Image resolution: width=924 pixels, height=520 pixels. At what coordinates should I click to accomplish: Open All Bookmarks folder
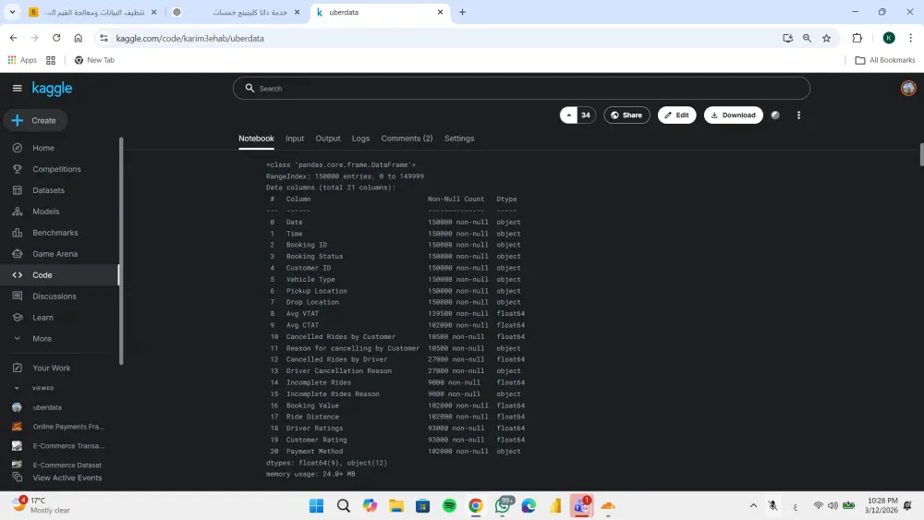pyautogui.click(x=885, y=60)
